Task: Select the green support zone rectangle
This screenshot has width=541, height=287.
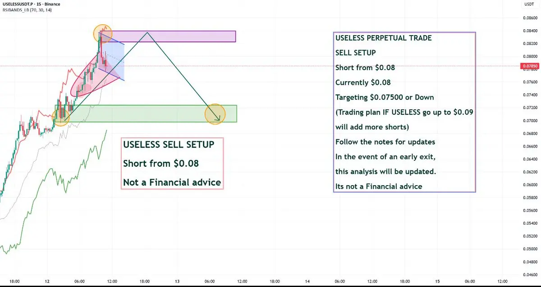Action: [146, 114]
